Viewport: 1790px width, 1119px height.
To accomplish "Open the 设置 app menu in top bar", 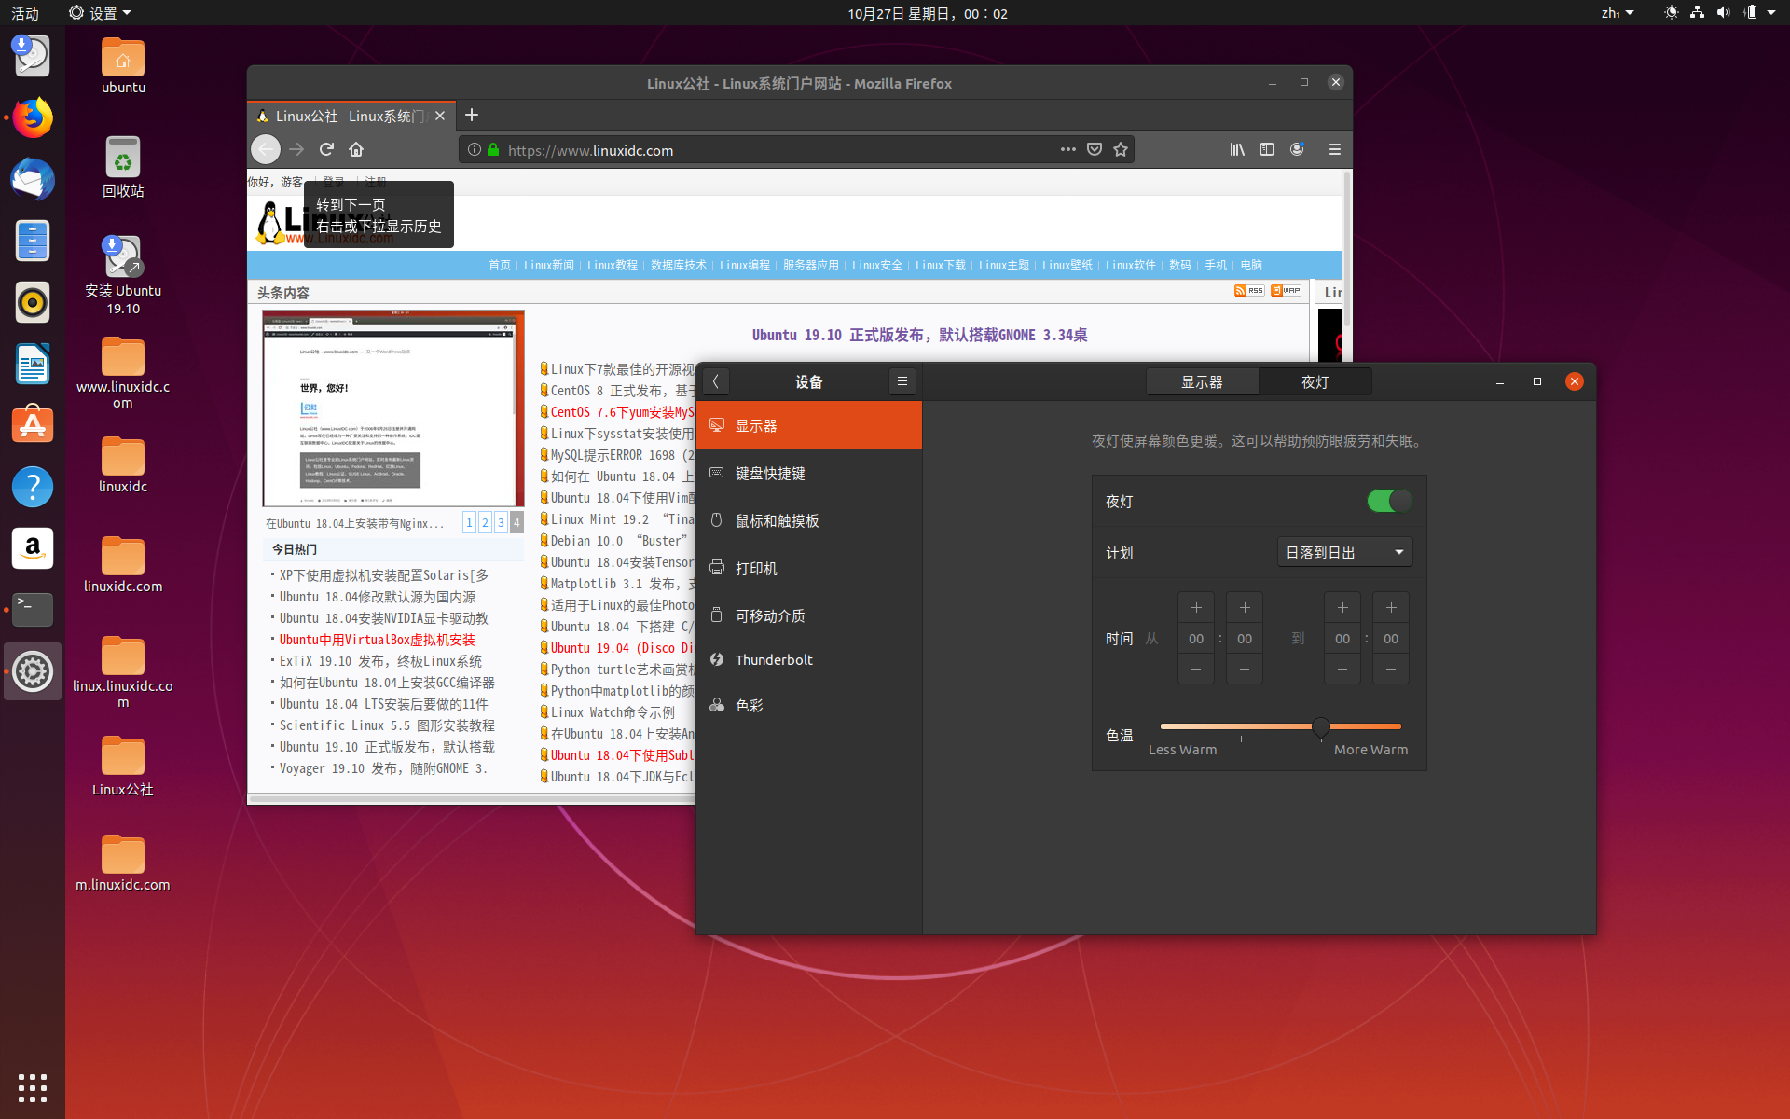I will [x=101, y=13].
